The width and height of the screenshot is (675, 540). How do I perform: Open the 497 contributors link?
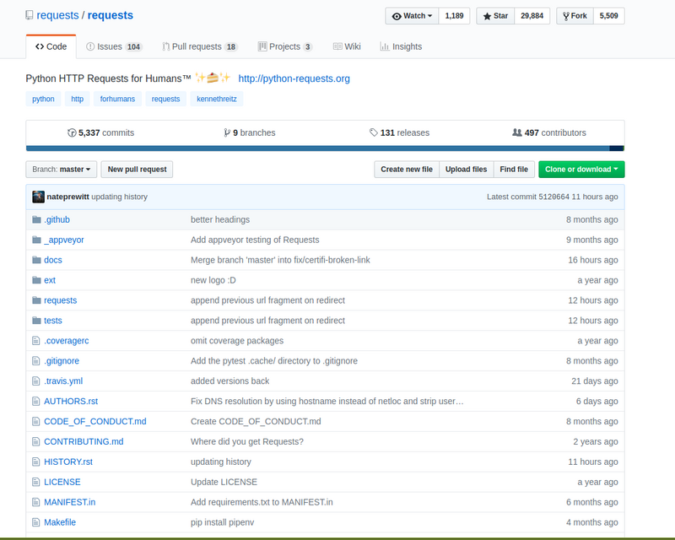(x=549, y=132)
